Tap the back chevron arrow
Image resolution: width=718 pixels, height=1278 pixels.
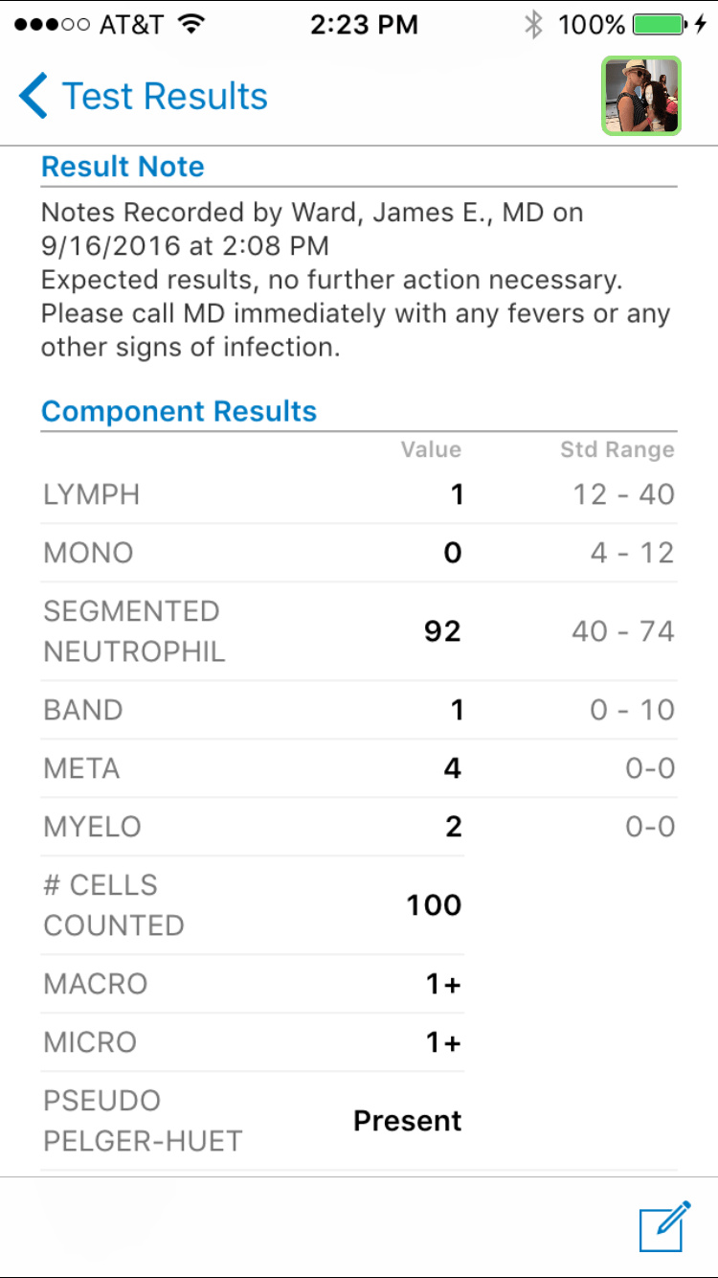coord(34,97)
